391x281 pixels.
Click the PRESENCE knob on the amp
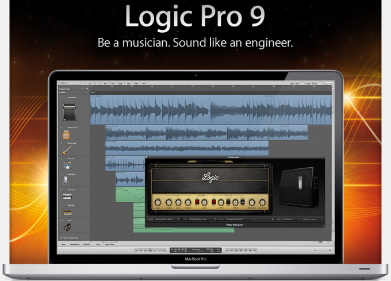pyautogui.click(x=252, y=202)
